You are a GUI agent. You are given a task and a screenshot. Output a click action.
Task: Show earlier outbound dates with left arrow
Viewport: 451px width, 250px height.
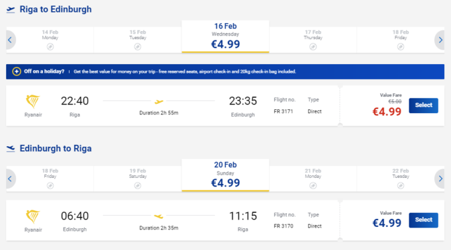(11, 40)
